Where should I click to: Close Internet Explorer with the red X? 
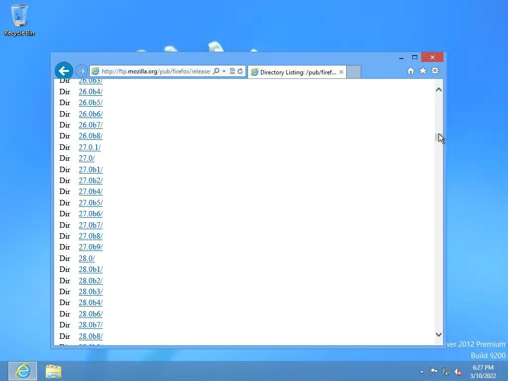click(432, 58)
